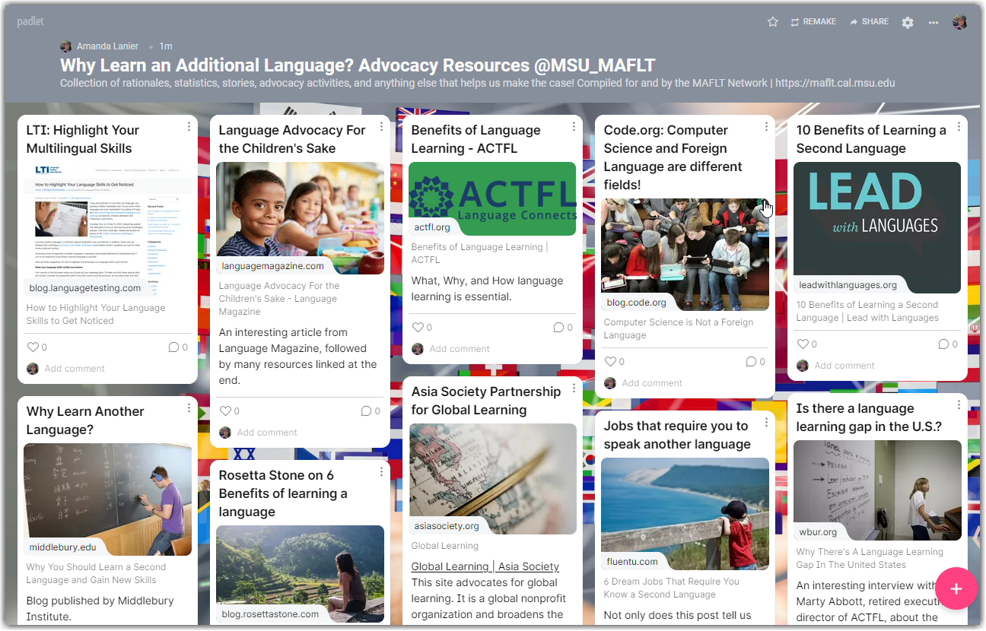Open the ACTFL Language Connects logo thumbnail

pyautogui.click(x=492, y=198)
